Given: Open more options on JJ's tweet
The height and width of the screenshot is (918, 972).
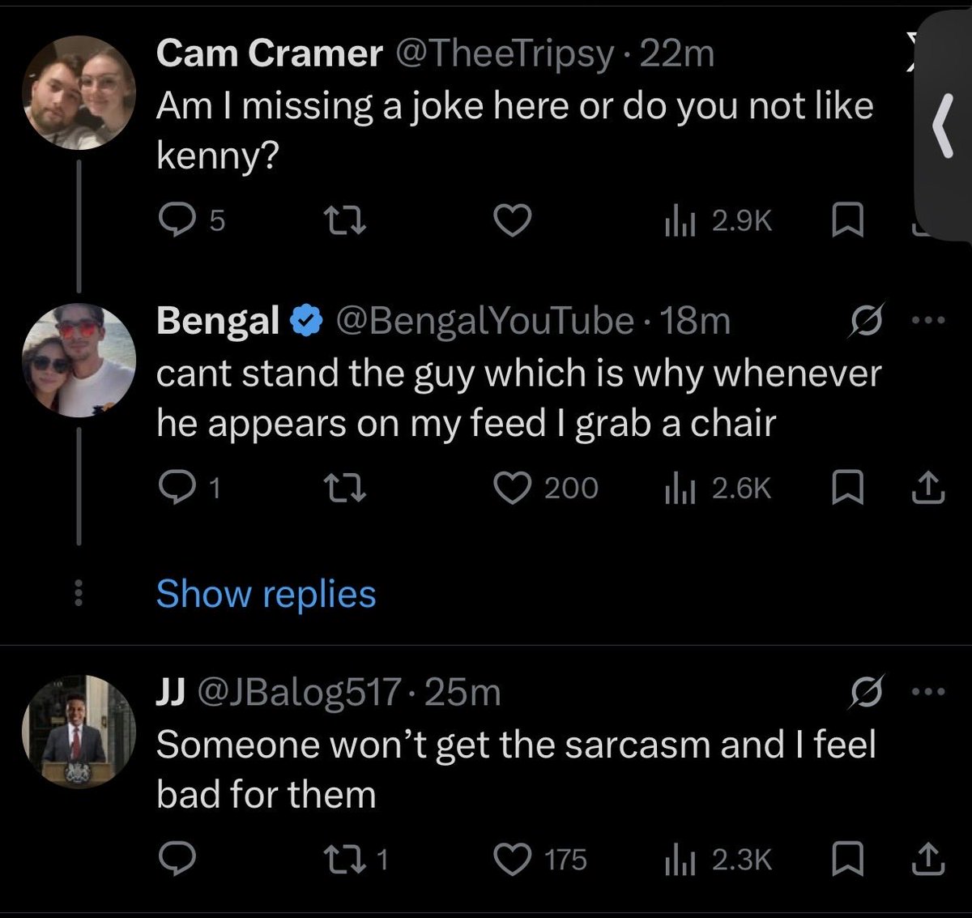Looking at the screenshot, I should 928,692.
